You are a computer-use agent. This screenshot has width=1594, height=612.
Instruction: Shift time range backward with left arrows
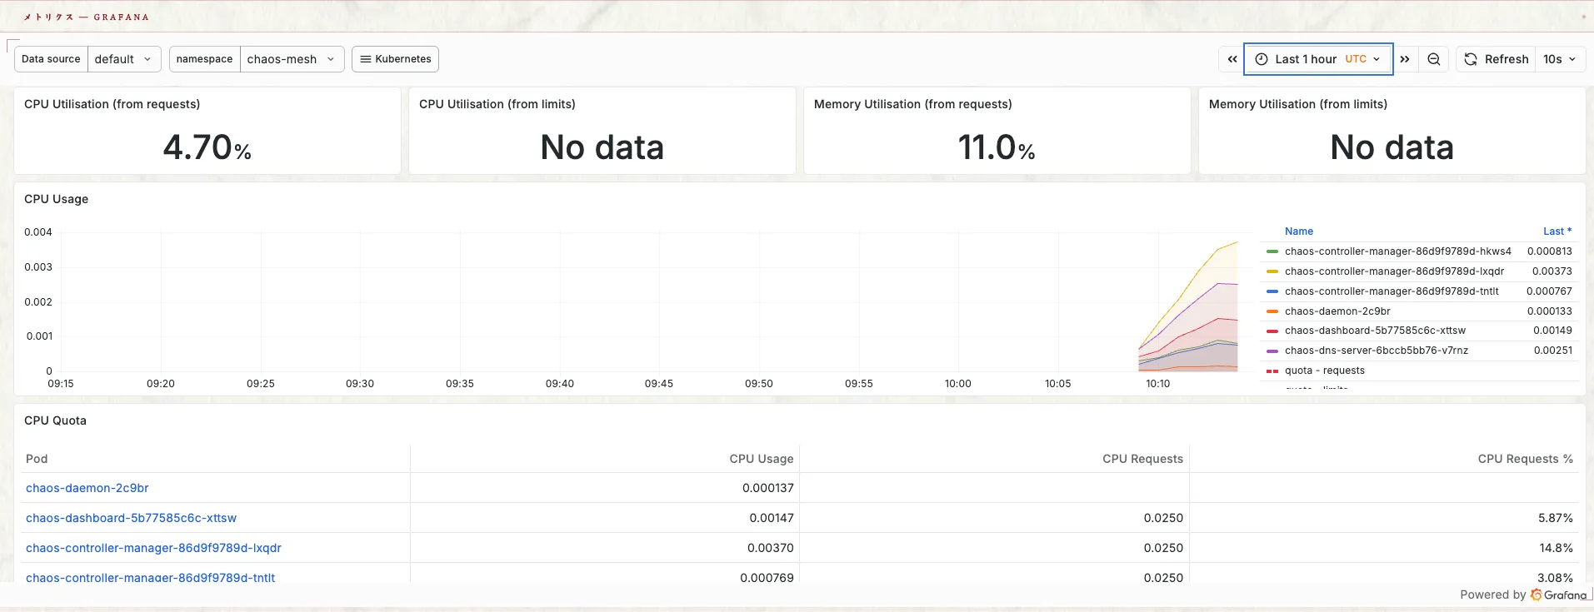(x=1232, y=59)
